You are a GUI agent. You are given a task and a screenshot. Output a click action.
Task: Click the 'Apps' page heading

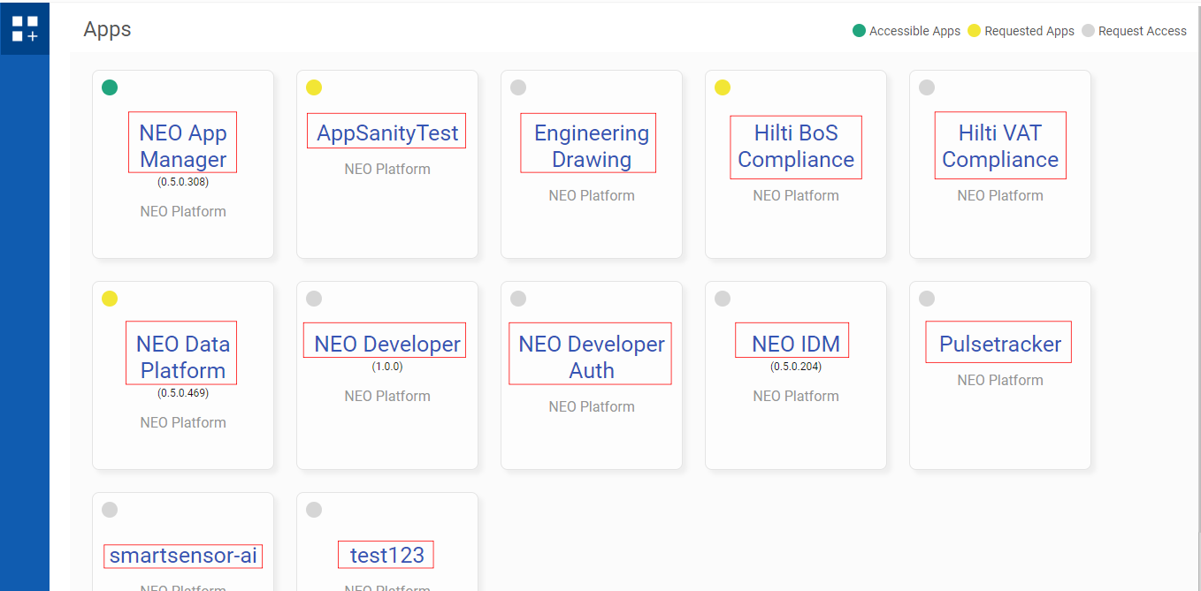107,29
